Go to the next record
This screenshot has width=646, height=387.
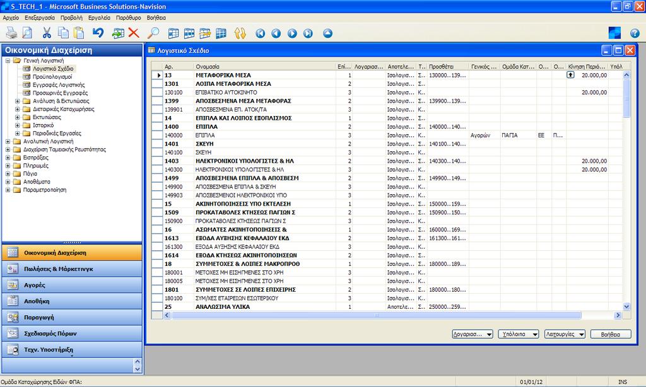pyautogui.click(x=292, y=33)
